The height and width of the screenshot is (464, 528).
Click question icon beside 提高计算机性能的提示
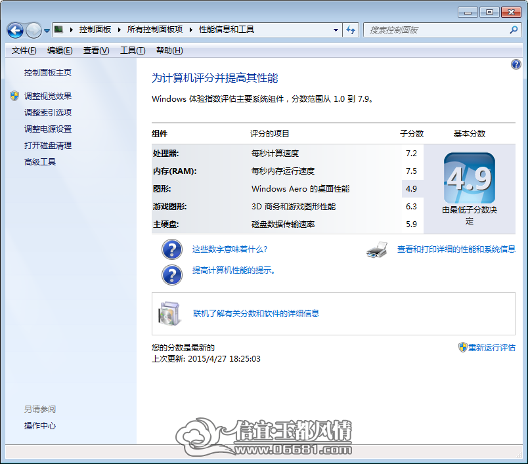172,275
